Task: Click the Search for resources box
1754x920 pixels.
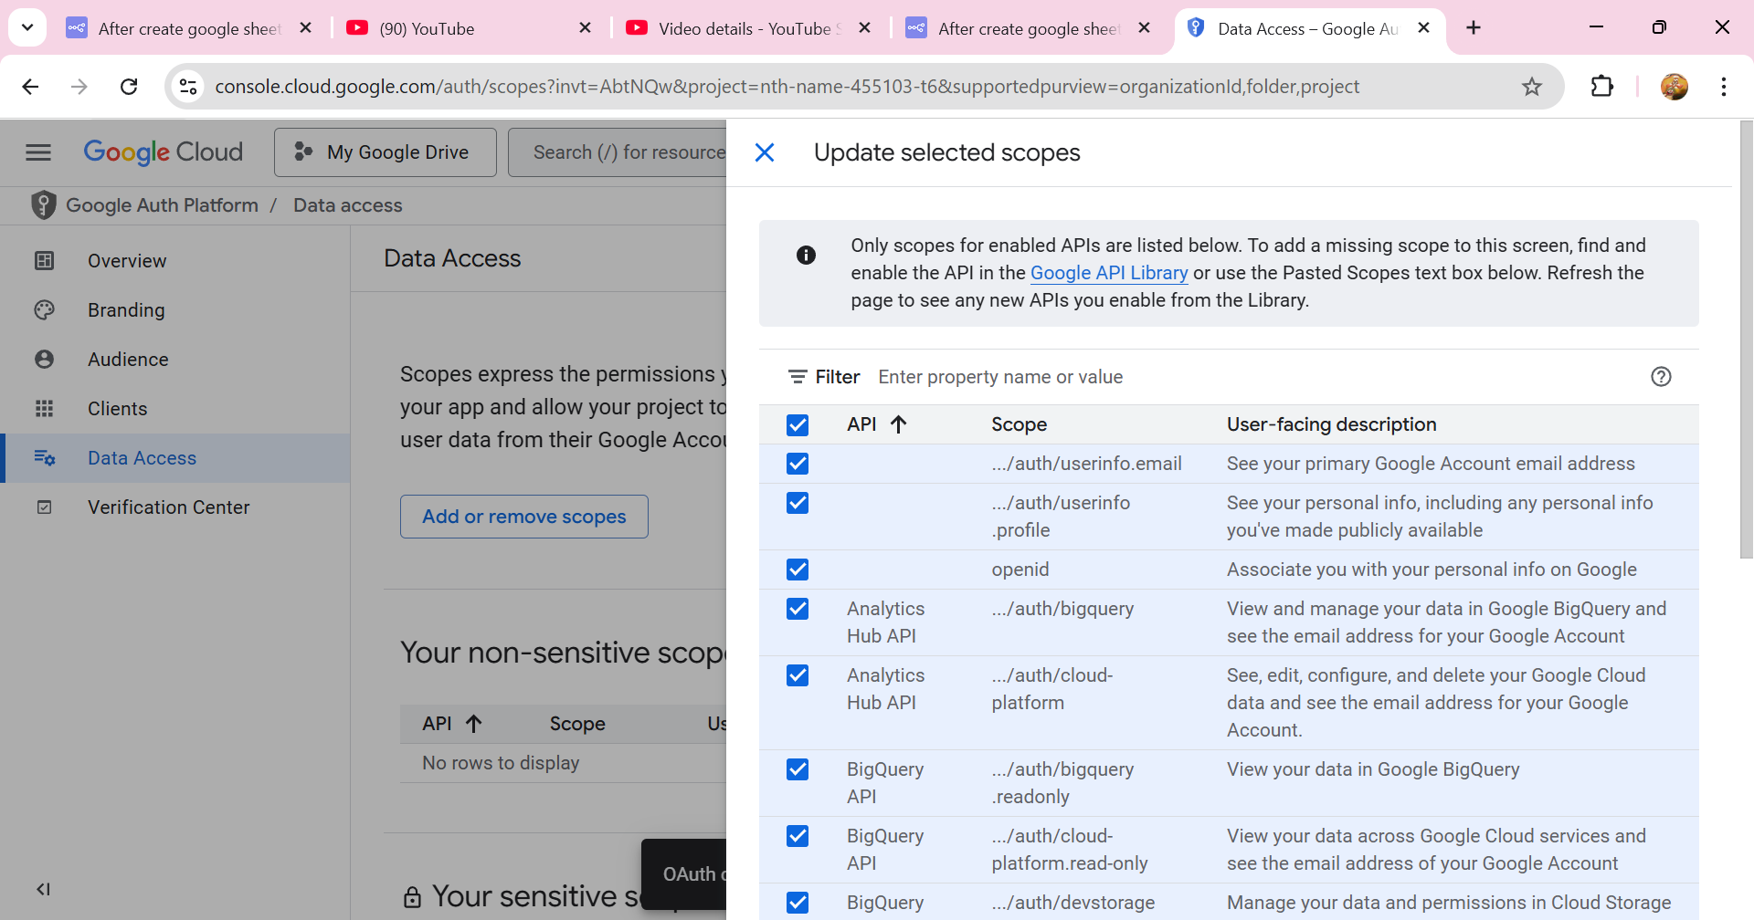Action: tap(618, 152)
